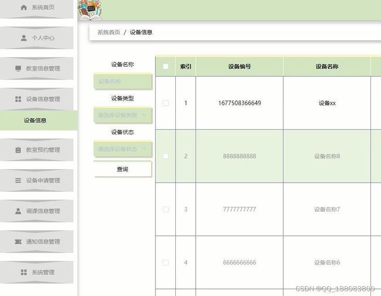Expand 通知信息管理 sidebar menu
The width and height of the screenshot is (381, 296).
[x=36, y=242]
